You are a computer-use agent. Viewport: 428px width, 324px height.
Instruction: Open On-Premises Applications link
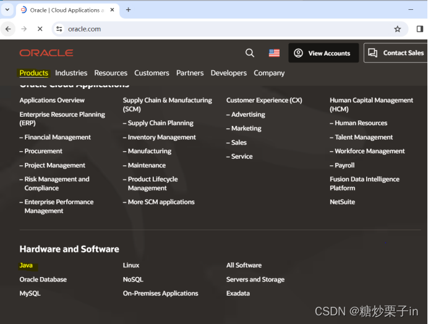coord(161,293)
